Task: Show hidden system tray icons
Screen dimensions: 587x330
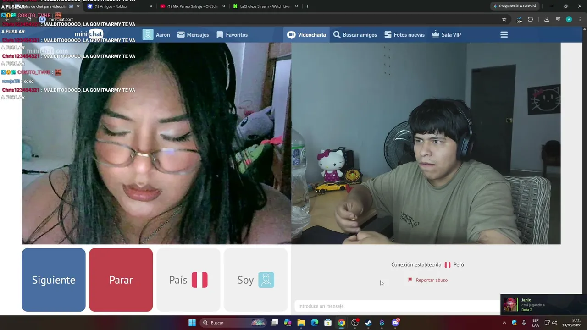Action: [504, 323]
